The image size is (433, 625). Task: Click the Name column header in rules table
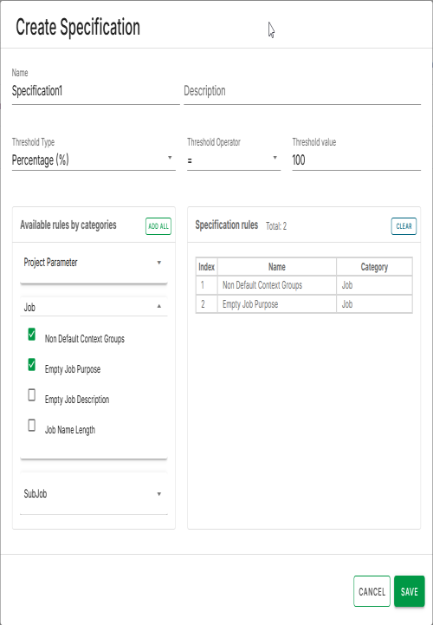click(277, 267)
